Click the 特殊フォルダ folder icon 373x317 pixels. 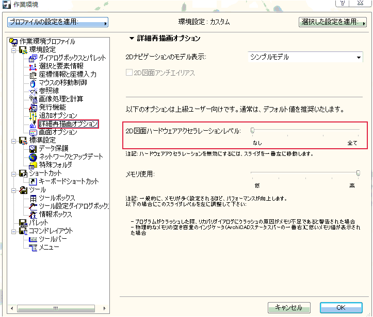click(33, 165)
